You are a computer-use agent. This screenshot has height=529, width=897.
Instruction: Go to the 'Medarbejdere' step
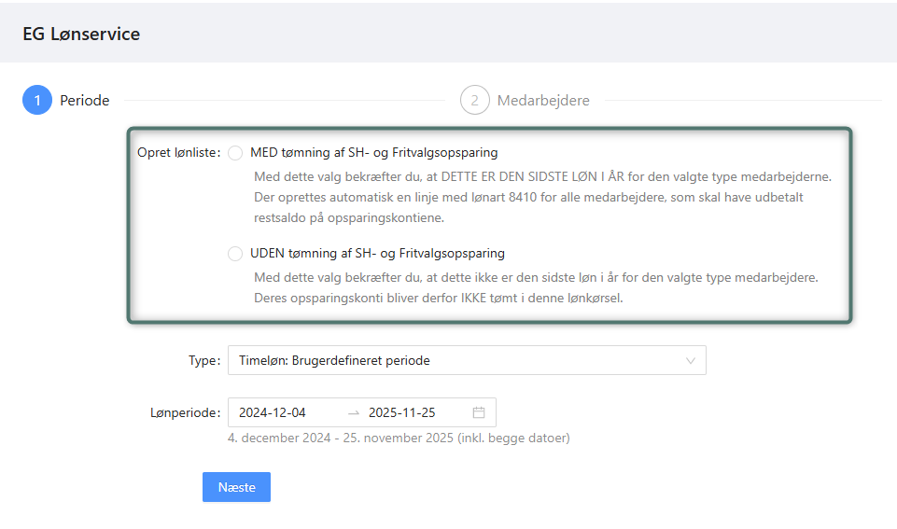coord(542,100)
